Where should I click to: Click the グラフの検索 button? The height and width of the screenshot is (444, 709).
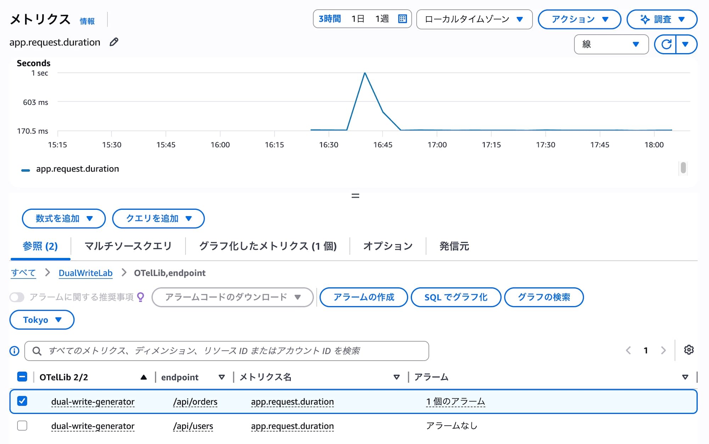[x=544, y=297]
